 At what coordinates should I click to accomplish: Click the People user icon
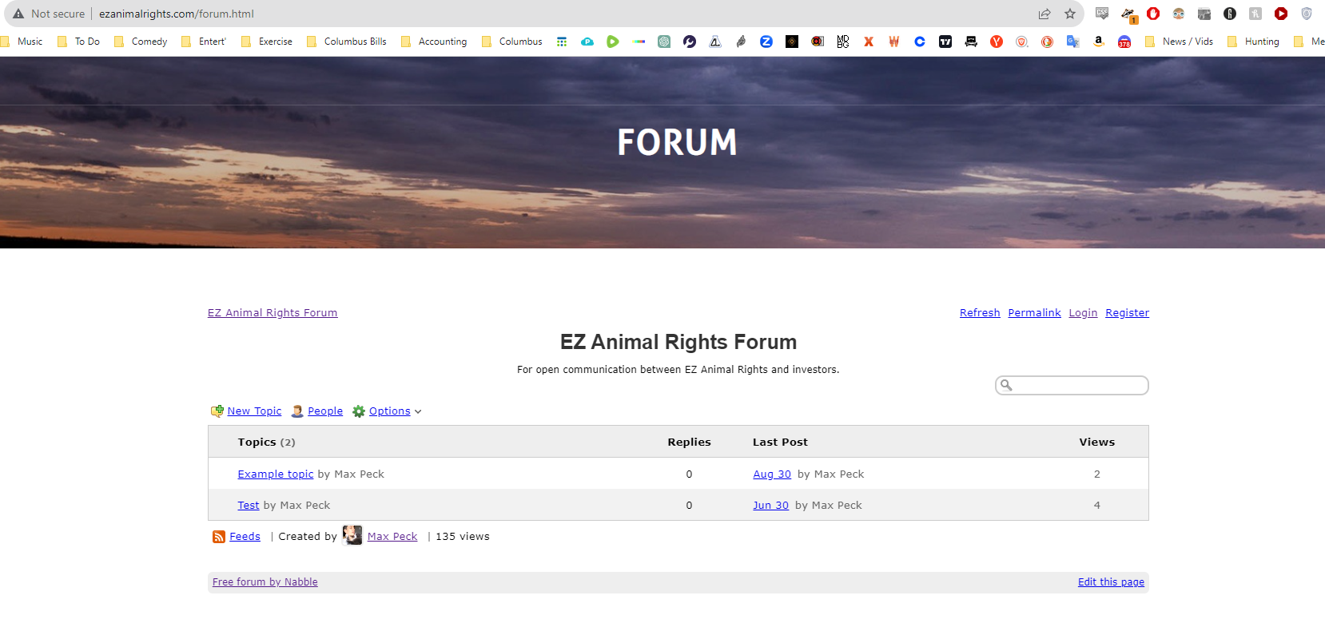click(x=297, y=411)
